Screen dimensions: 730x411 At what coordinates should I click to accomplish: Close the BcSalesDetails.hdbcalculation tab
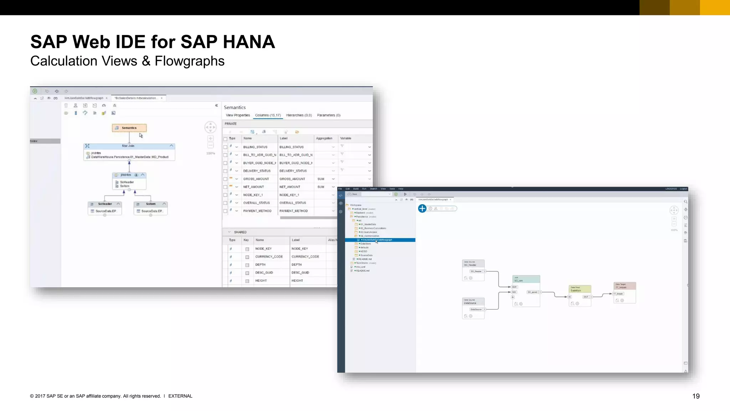(x=161, y=98)
